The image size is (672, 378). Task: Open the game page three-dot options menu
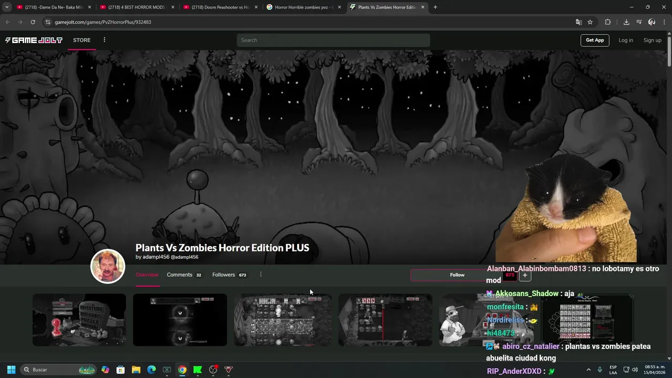coord(260,275)
